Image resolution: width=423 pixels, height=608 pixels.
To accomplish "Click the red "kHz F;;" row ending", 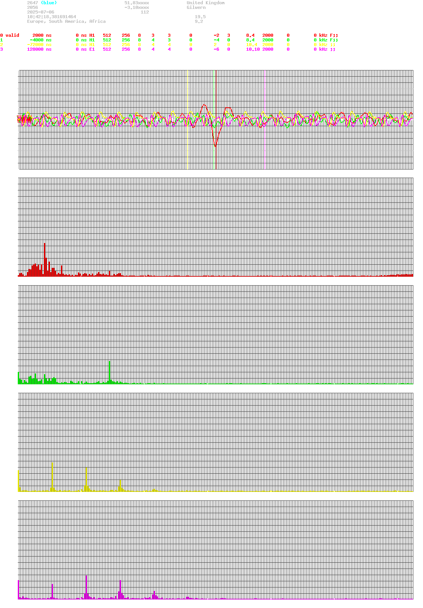I will pyautogui.click(x=328, y=35).
